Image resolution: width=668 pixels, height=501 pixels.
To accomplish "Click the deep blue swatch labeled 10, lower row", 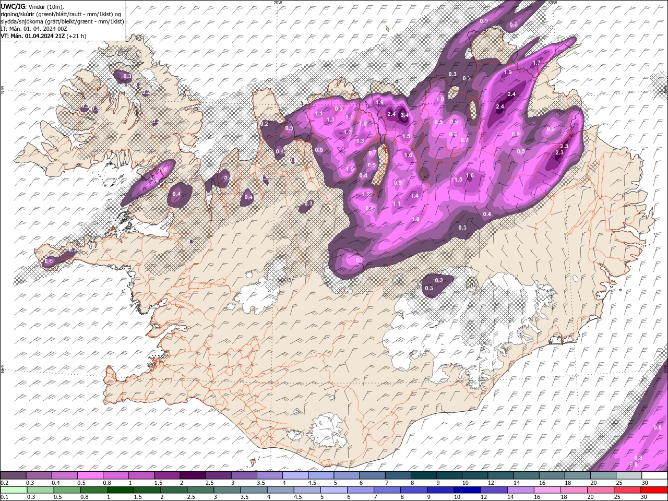I will tap(467, 490).
